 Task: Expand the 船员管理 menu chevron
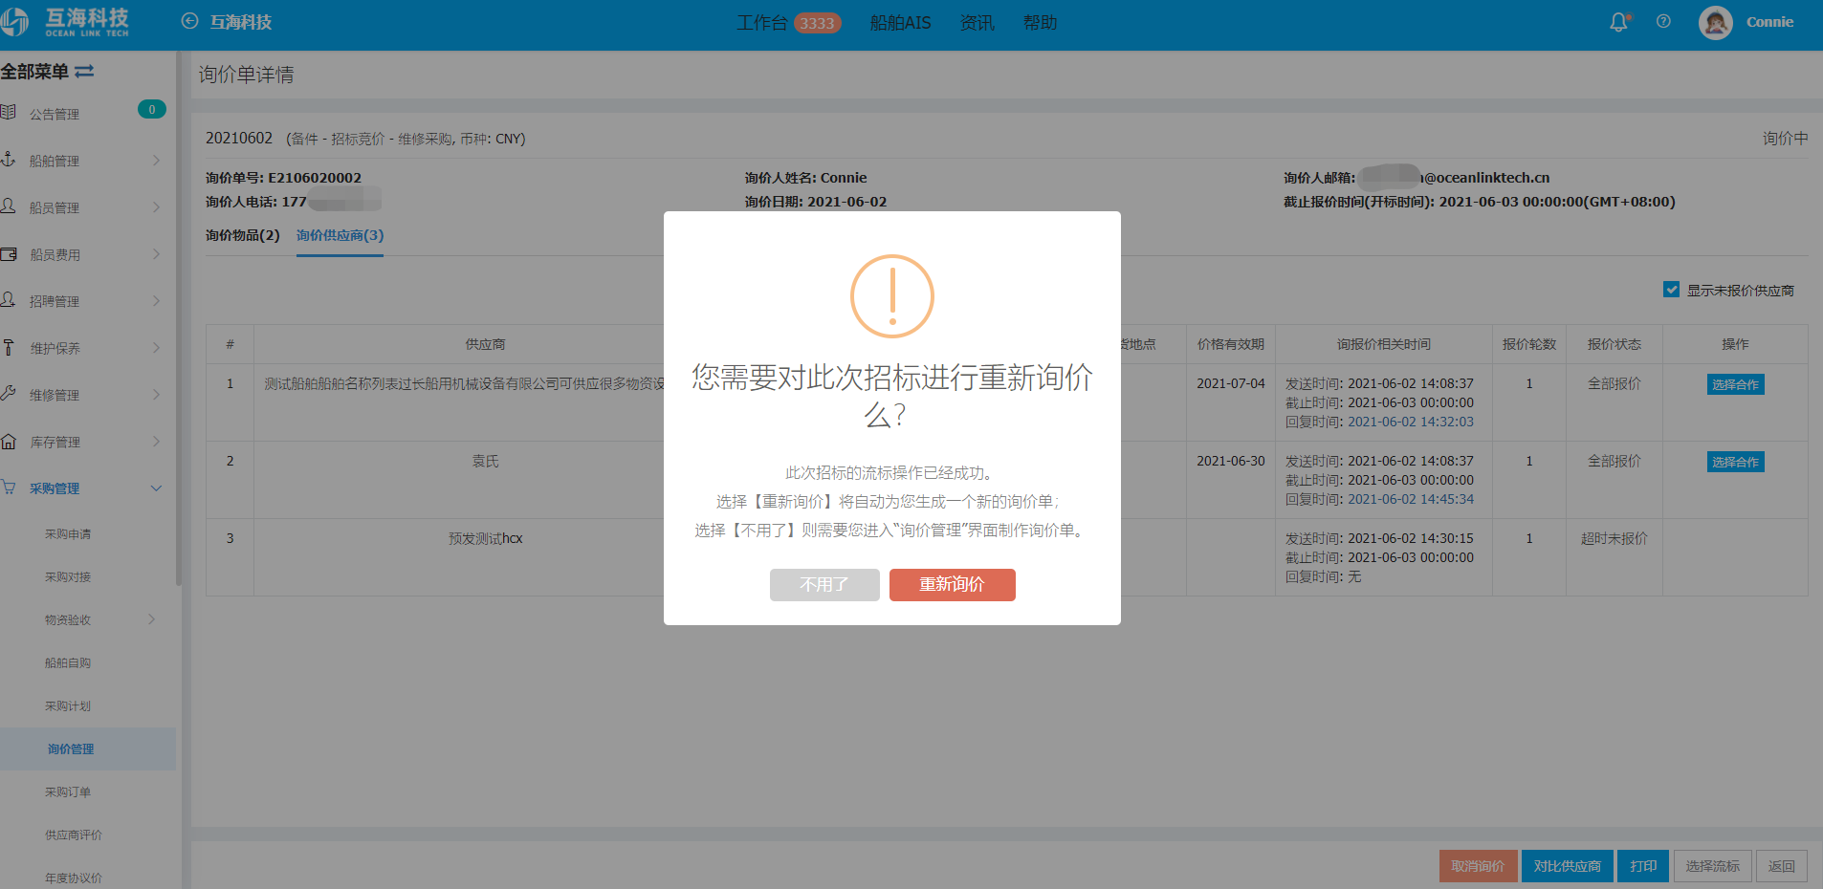click(156, 207)
